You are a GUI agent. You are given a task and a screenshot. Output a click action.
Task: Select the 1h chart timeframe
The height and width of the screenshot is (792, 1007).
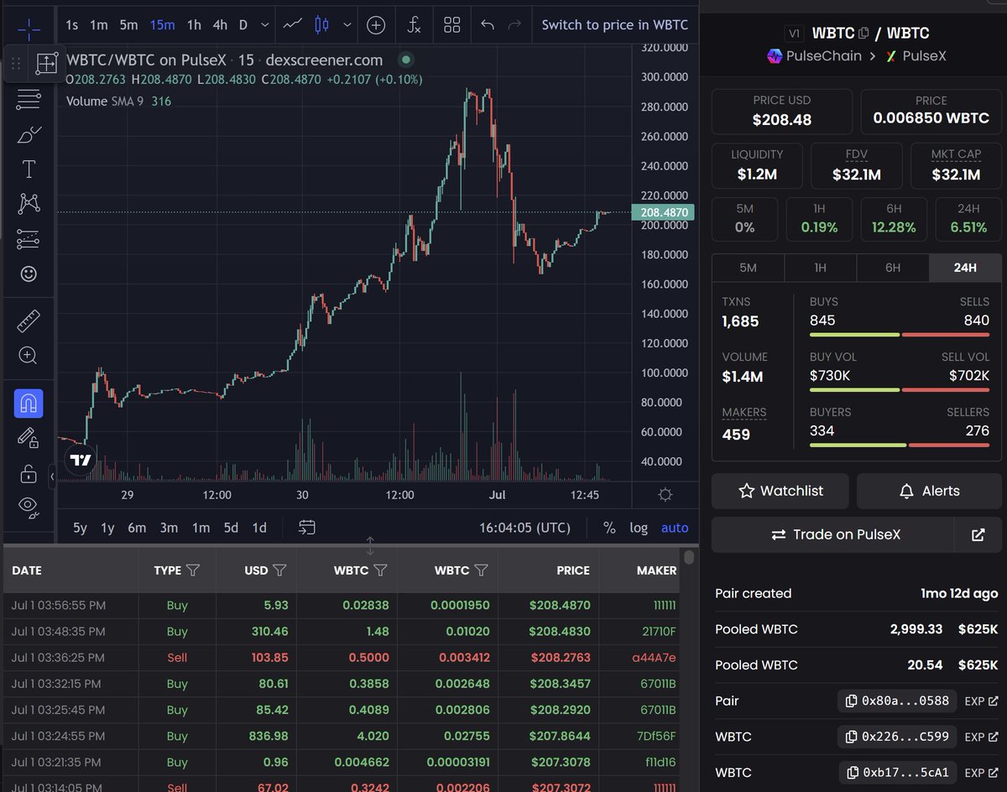coord(194,25)
